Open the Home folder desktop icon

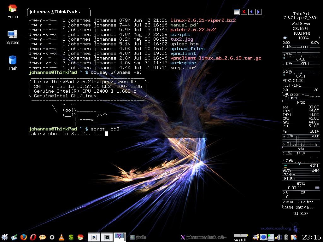point(13,11)
